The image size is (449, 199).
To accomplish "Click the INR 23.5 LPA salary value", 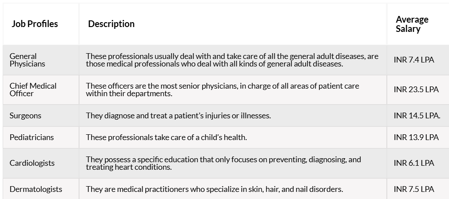I will click(416, 90).
